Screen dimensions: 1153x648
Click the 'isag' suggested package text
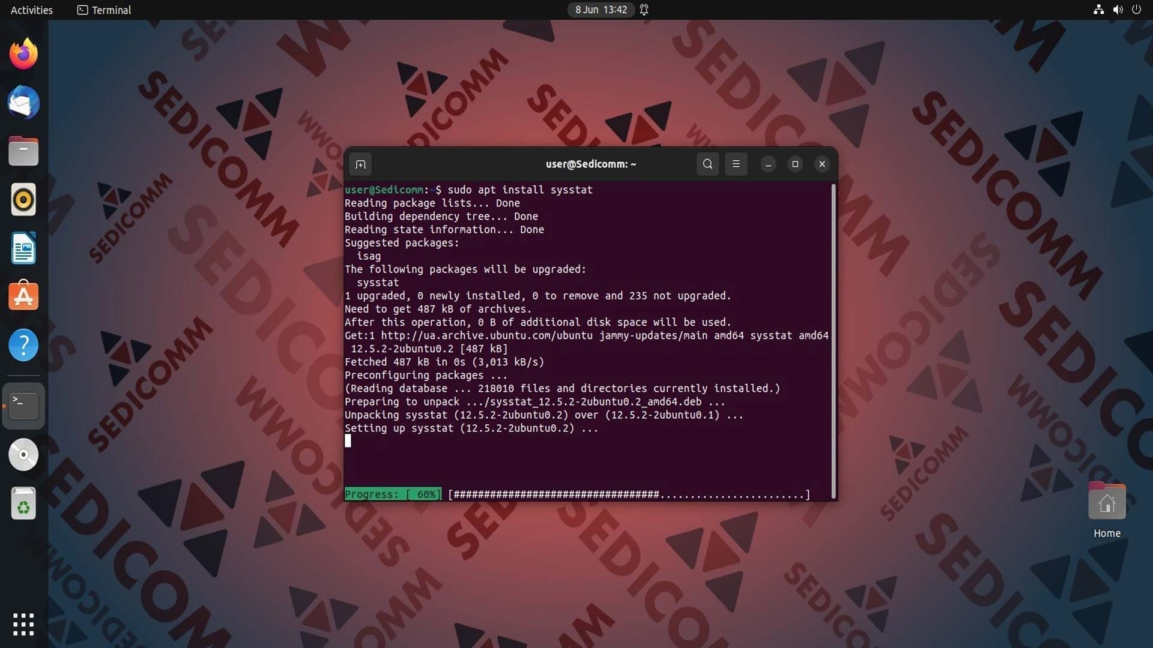[x=369, y=256]
